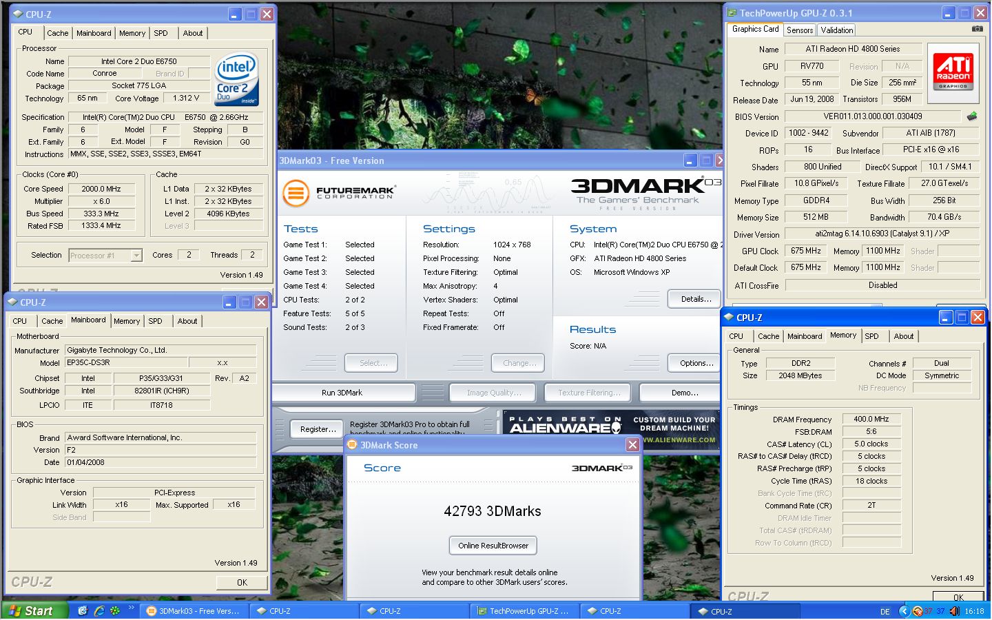Click the red 37 temperature tray readout
This screenshot has height=620, width=992.
click(x=928, y=611)
